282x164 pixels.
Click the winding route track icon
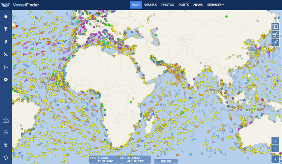[6, 132]
